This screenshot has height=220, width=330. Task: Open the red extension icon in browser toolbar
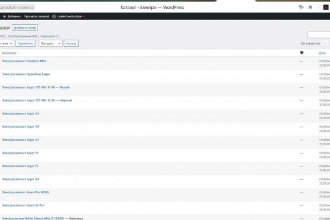coord(326,7)
